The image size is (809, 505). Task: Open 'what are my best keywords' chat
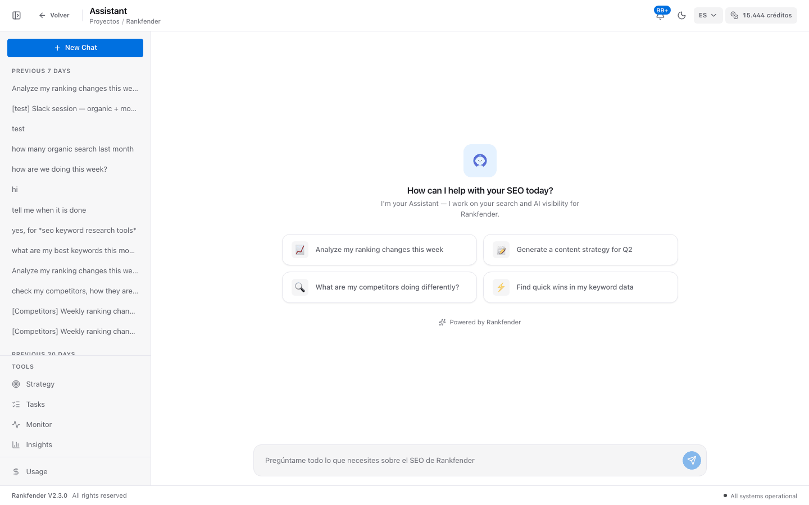(75, 251)
